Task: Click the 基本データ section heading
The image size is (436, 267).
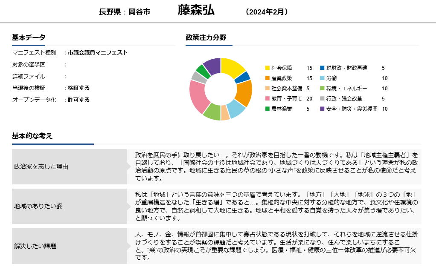Action: click(29, 37)
